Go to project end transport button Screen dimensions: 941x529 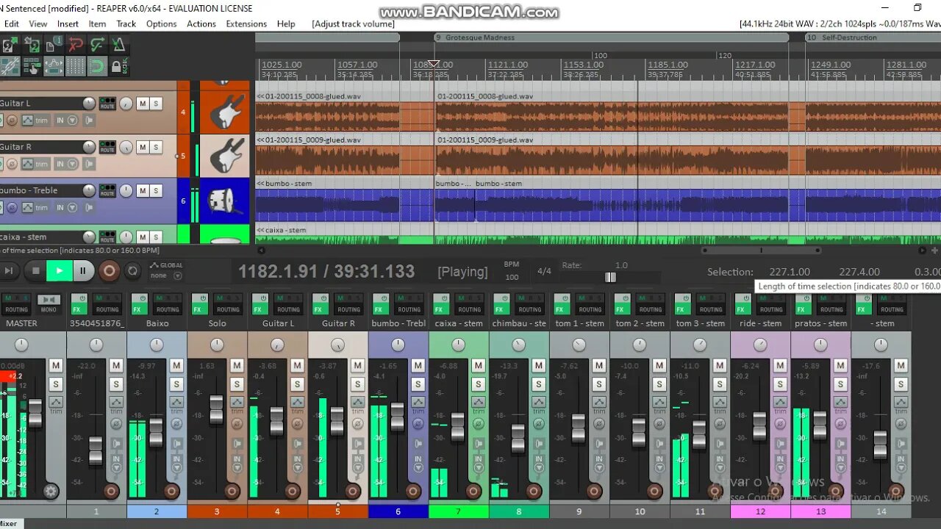tap(9, 271)
